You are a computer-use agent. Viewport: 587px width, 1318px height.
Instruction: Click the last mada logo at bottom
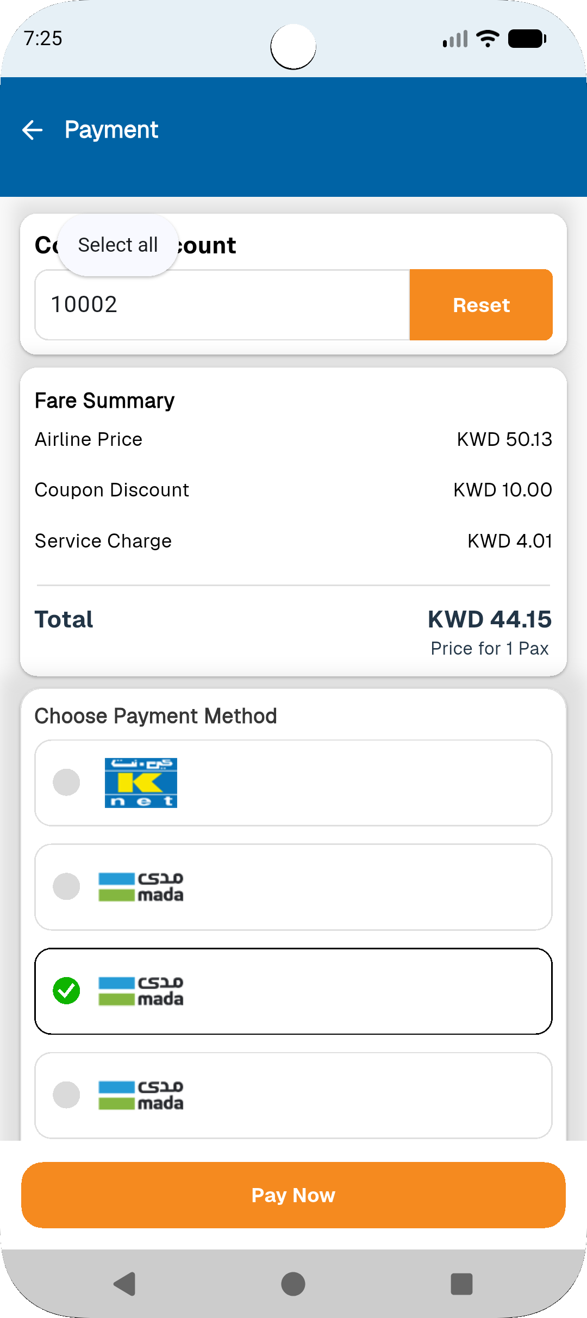pos(141,1095)
